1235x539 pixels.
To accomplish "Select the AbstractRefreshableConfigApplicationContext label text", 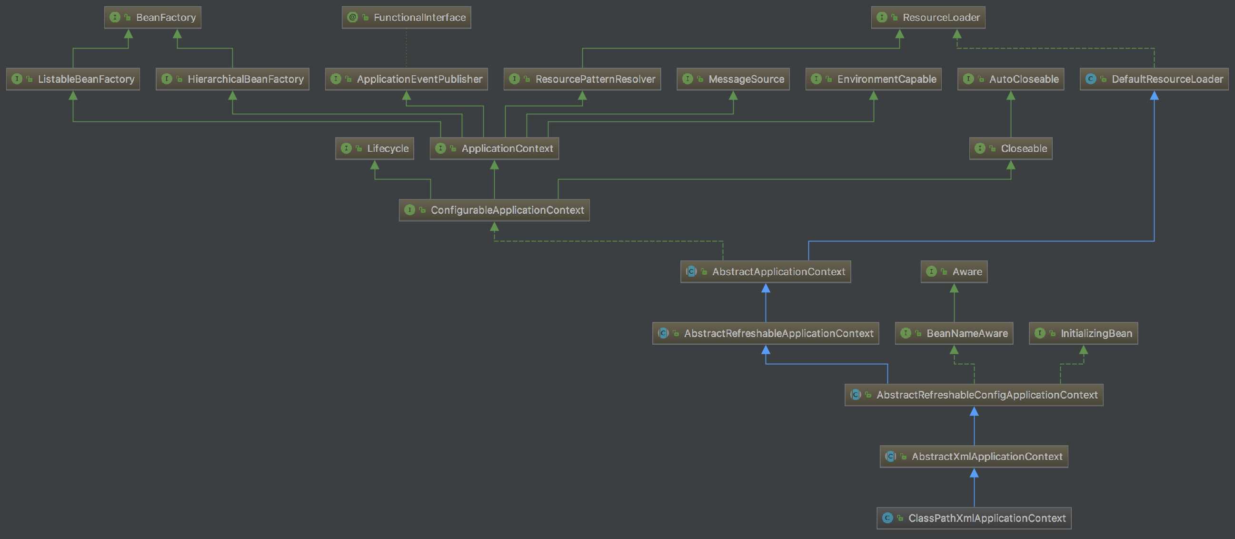I will coord(987,395).
